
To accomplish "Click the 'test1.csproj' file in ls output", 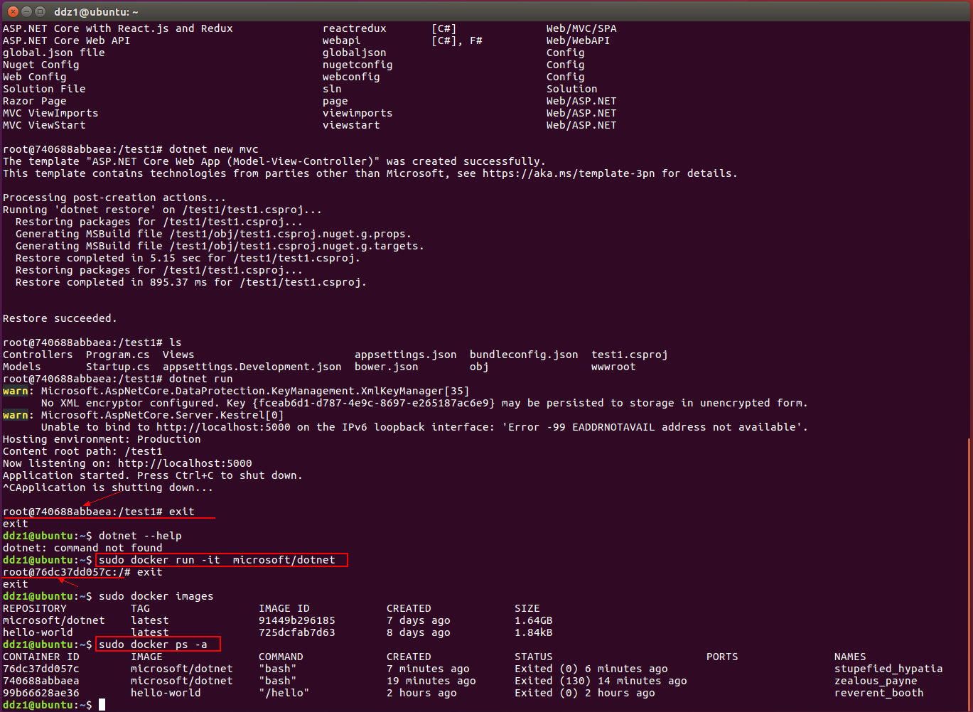I will (x=630, y=355).
